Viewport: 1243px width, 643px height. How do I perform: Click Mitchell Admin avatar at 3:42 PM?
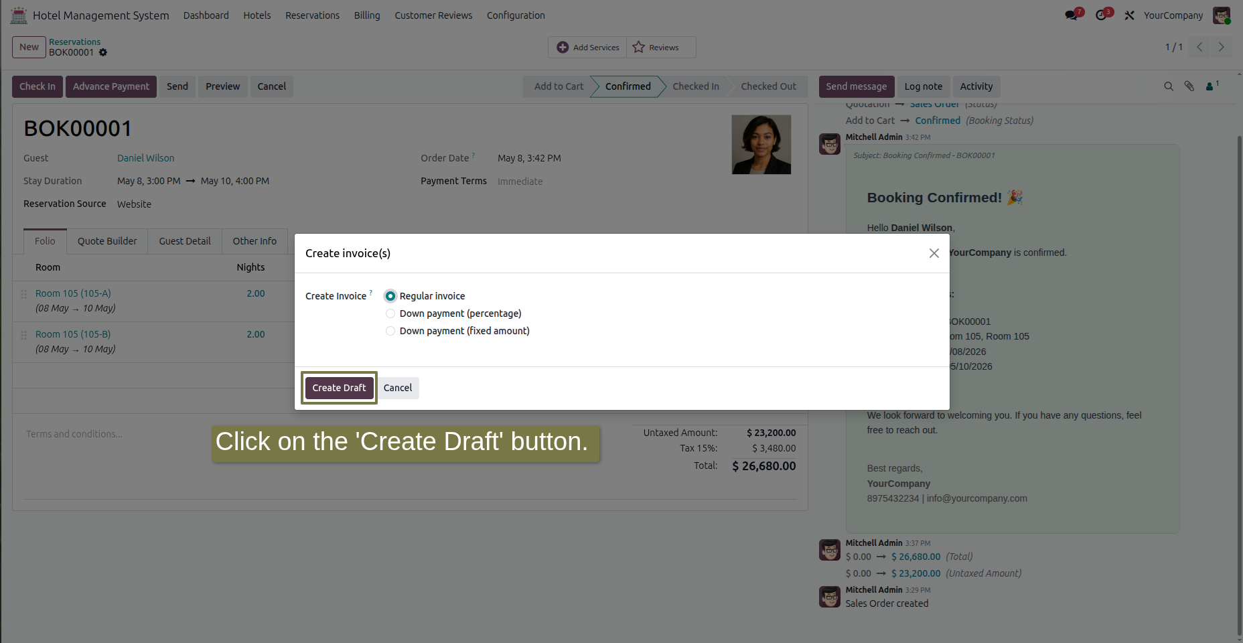(830, 143)
